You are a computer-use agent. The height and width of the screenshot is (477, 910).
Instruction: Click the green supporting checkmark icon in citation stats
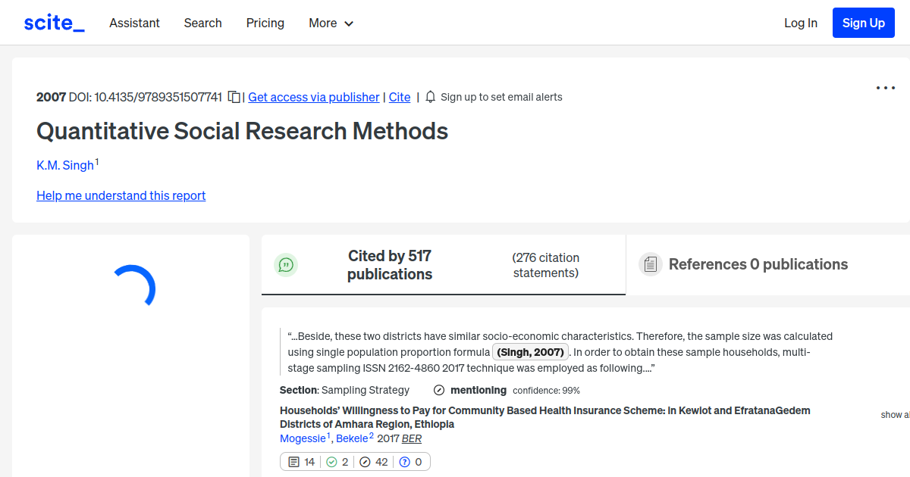coord(331,461)
